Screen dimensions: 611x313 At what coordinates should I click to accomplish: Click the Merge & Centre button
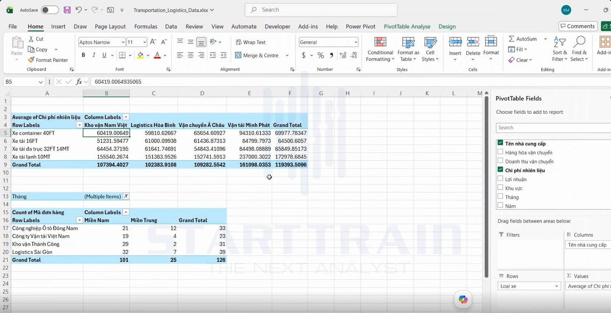(257, 55)
